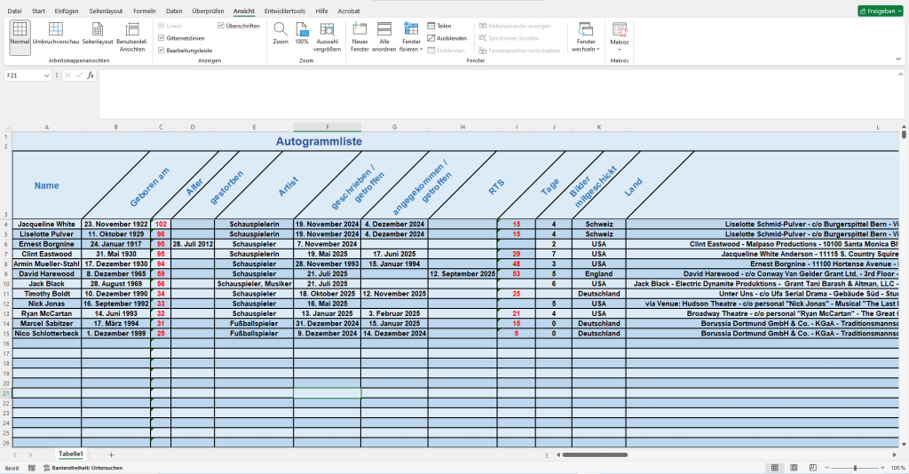This screenshot has height=474, width=909.
Task: Click the green Freigeben button
Action: 880,11
